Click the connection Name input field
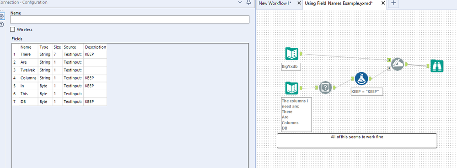The width and height of the screenshot is (457, 168). [x=130, y=20]
